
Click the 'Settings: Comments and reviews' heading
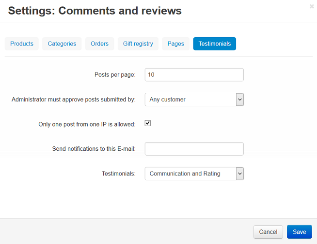pos(95,11)
